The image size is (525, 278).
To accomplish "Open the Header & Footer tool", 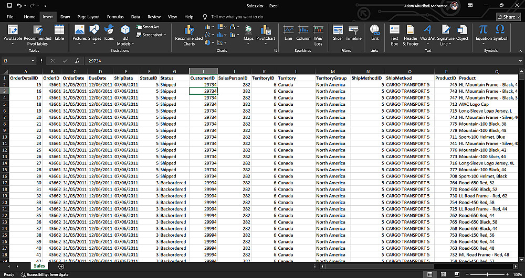I will 411,34.
